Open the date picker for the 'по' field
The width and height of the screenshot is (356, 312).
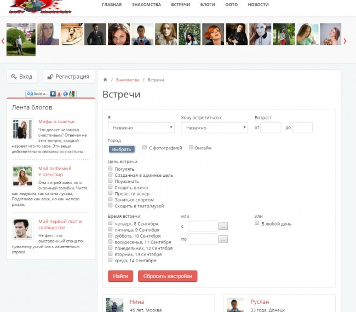pyautogui.click(x=223, y=239)
